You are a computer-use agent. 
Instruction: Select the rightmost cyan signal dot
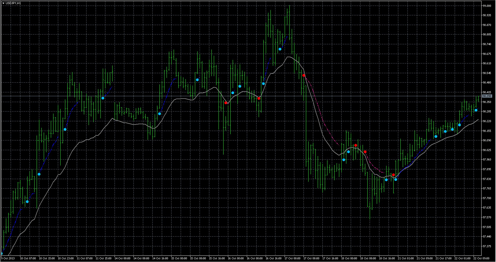click(476, 110)
